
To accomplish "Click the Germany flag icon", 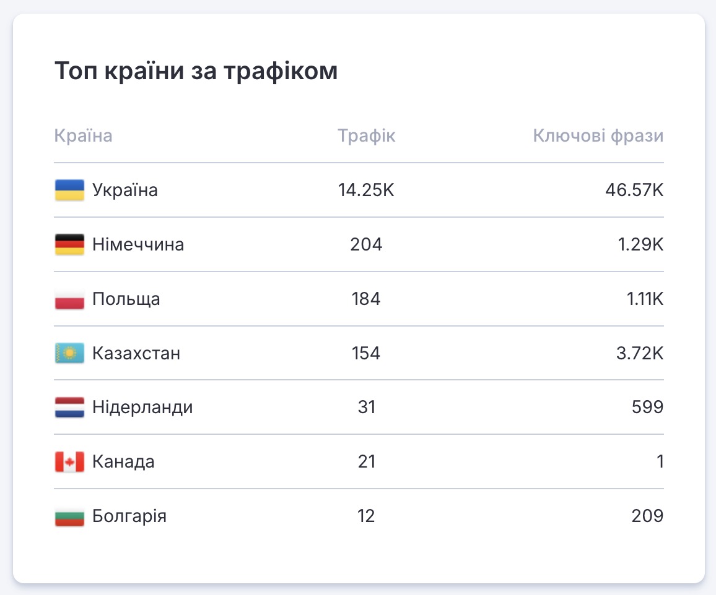I will coord(69,245).
